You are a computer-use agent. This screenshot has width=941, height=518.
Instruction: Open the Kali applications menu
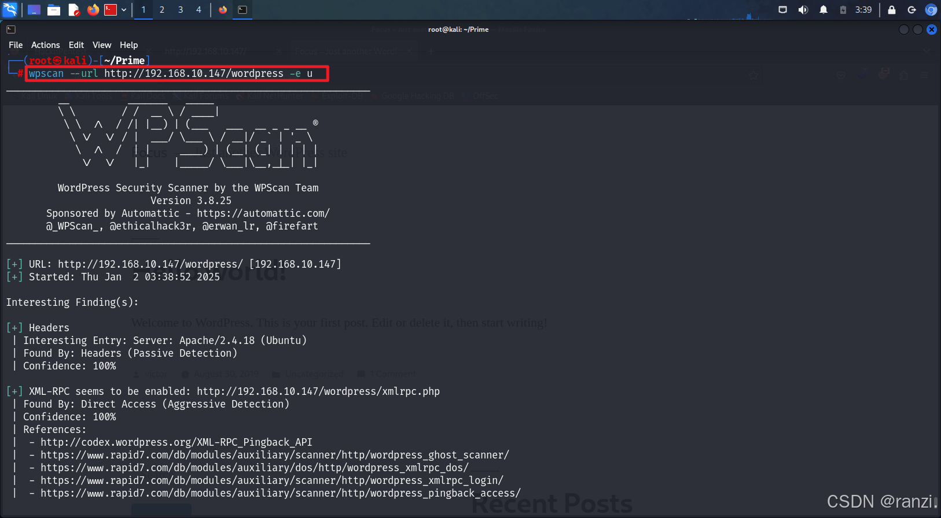[10, 9]
